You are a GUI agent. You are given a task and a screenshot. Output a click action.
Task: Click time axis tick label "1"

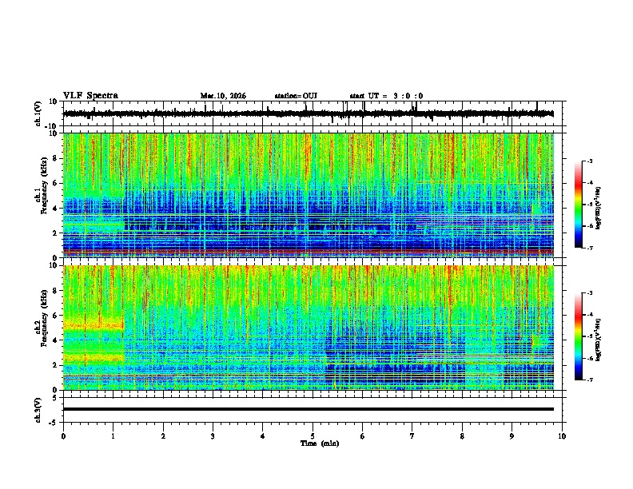(x=113, y=436)
